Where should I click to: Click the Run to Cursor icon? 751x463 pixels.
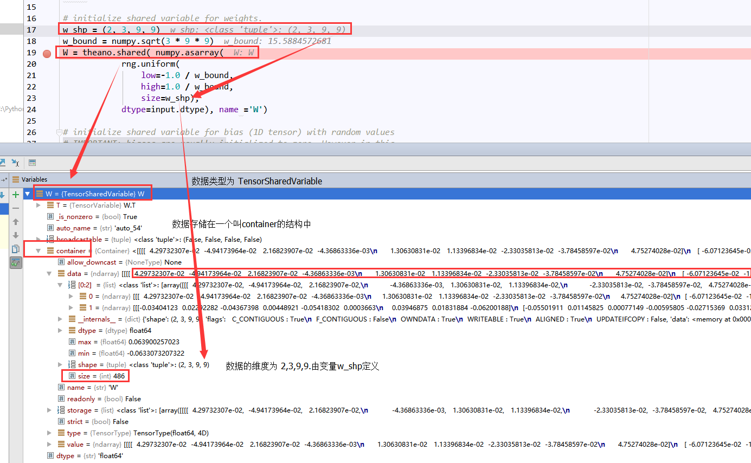click(x=15, y=162)
